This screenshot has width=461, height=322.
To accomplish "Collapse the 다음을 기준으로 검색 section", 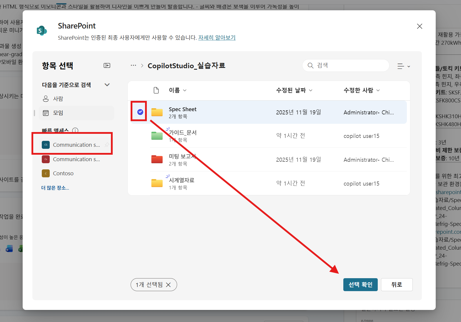I will pyautogui.click(x=107, y=85).
